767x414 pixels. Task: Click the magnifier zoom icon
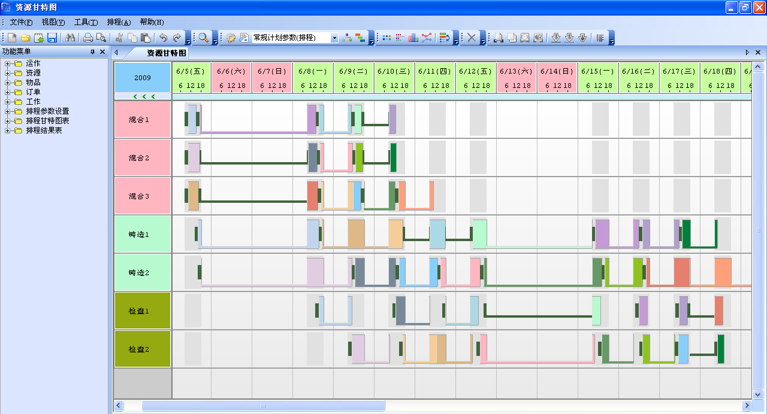point(204,38)
